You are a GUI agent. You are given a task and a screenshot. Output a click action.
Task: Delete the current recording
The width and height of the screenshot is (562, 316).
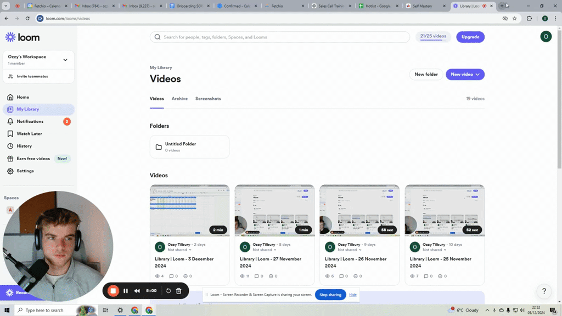[x=179, y=291]
